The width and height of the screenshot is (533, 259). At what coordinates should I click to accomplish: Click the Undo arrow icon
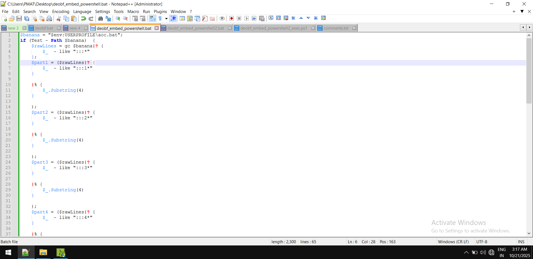[x=83, y=19]
